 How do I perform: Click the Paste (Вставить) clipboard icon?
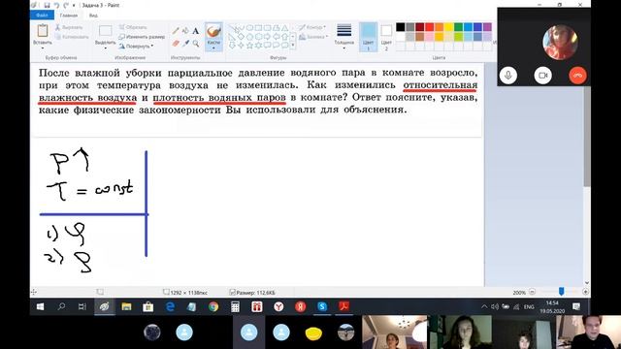43,30
